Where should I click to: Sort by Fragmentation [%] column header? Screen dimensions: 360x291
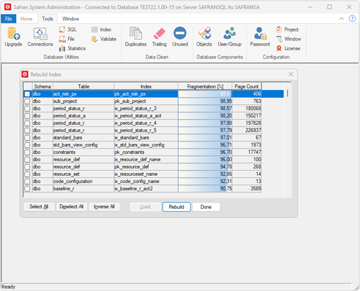[x=205, y=86]
